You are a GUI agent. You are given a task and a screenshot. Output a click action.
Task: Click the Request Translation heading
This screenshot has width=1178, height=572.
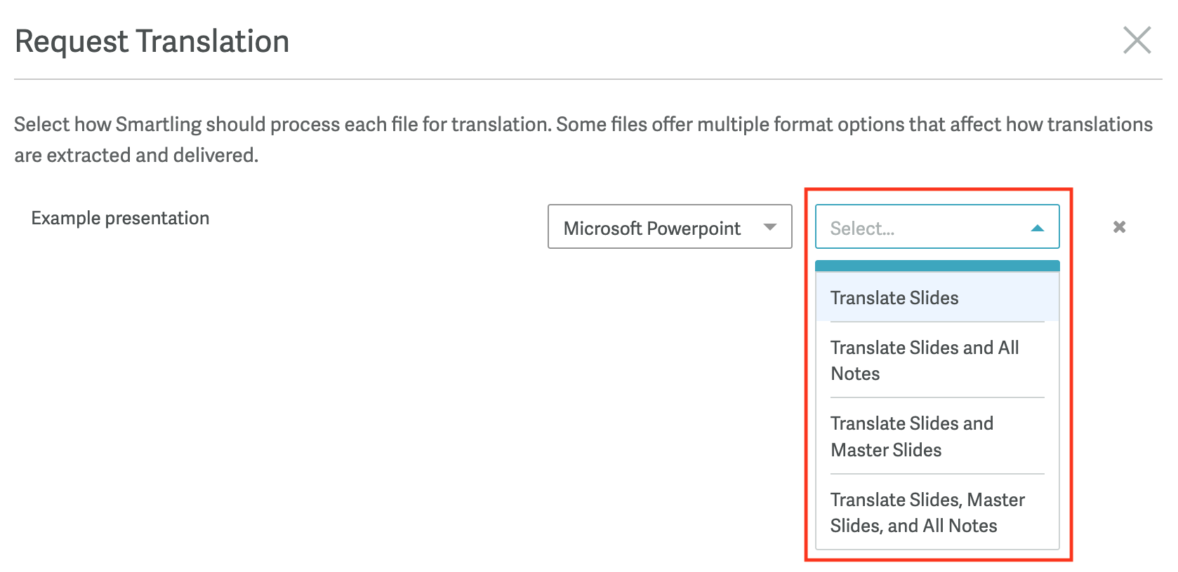pyautogui.click(x=152, y=41)
